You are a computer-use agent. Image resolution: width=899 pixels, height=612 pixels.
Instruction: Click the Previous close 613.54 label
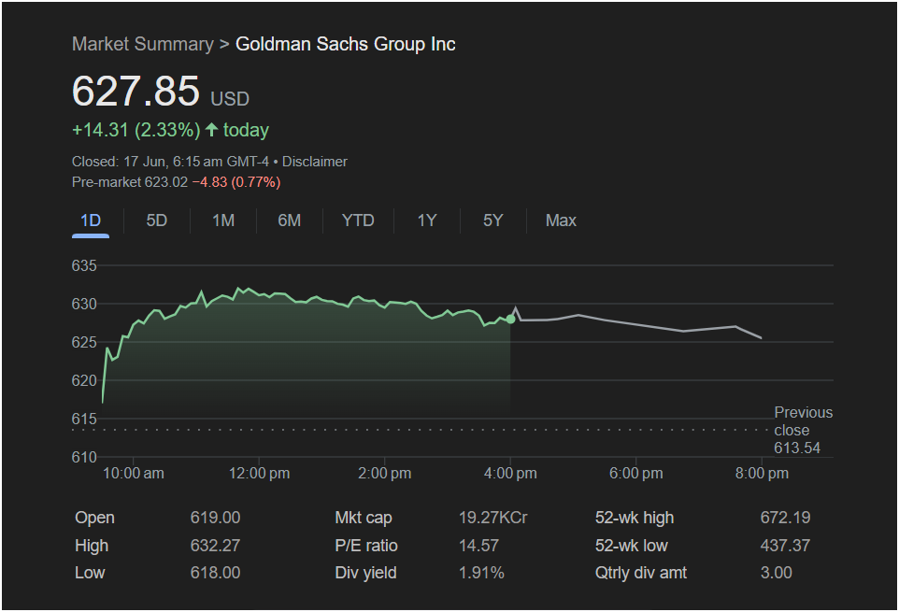(804, 430)
